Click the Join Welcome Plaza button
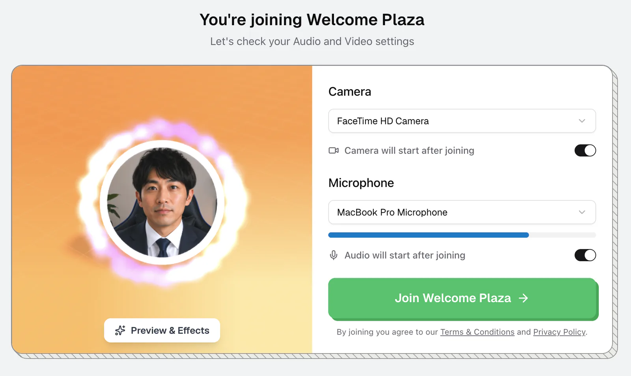 462,298
